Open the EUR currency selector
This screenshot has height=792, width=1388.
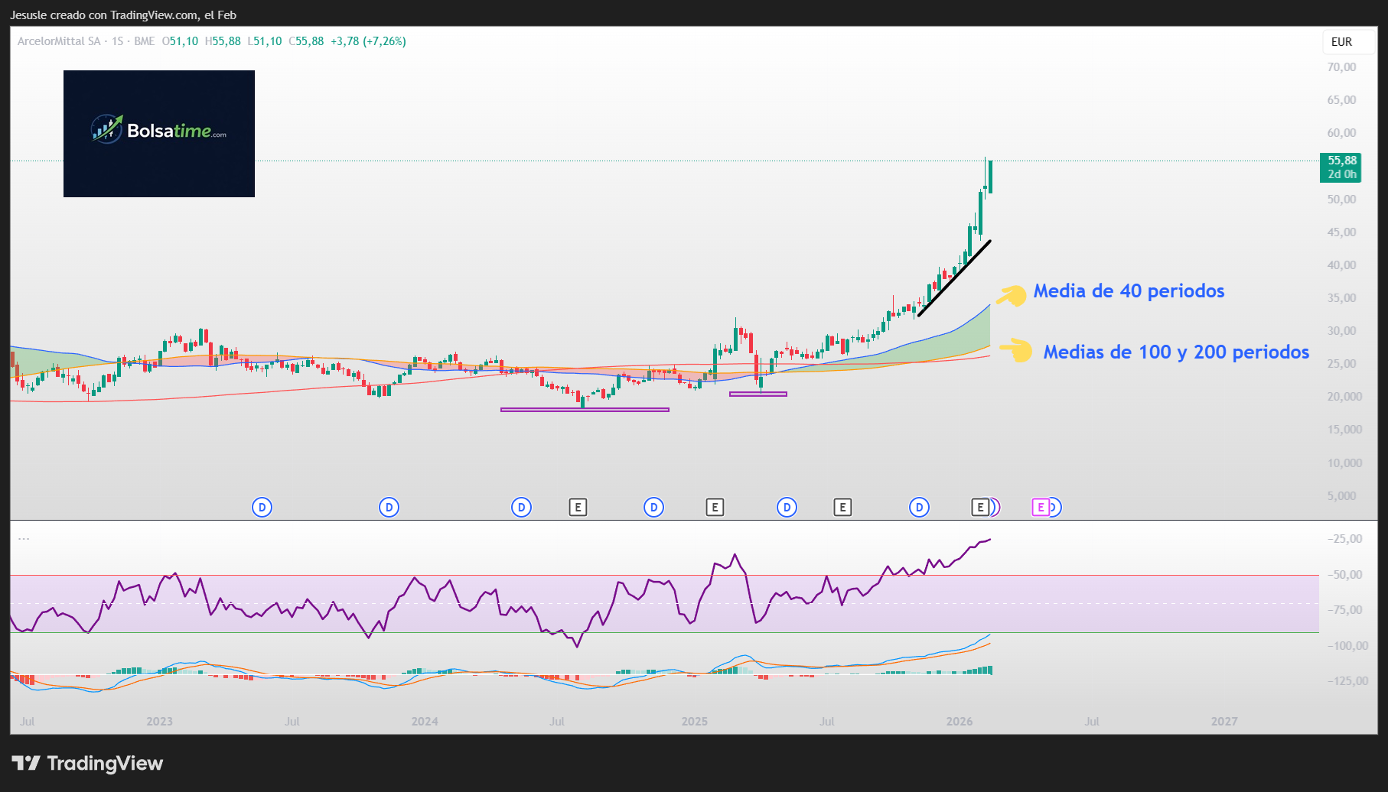(1342, 42)
